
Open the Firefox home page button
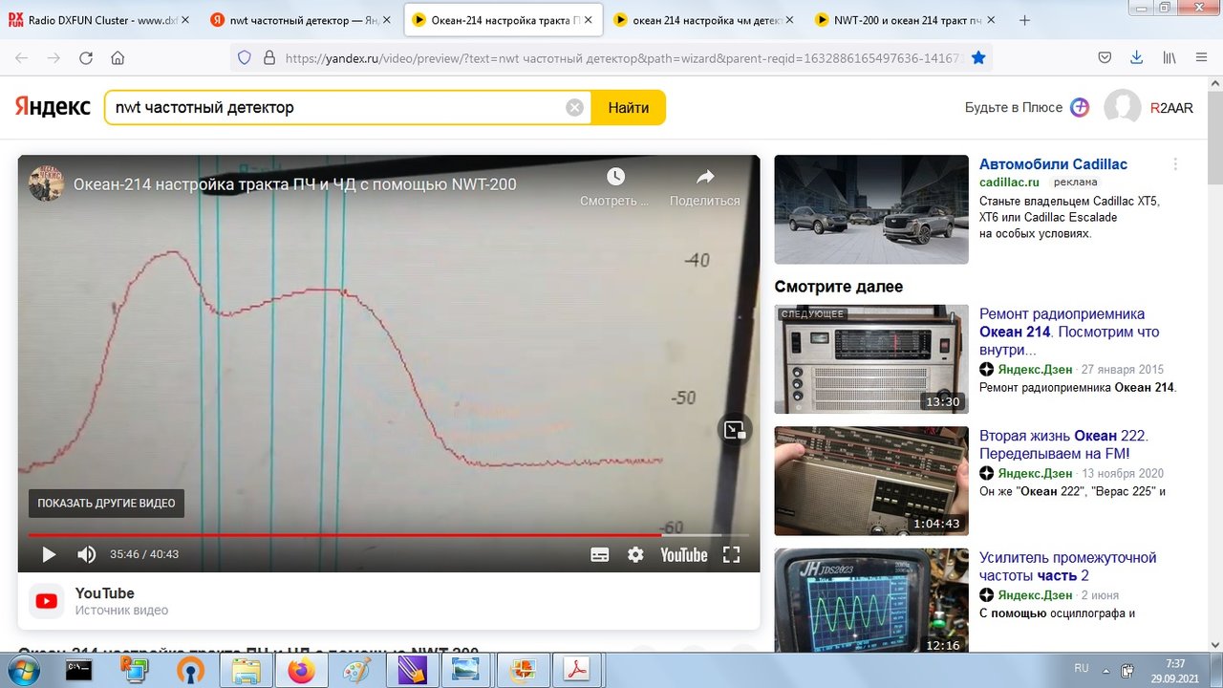click(x=118, y=57)
